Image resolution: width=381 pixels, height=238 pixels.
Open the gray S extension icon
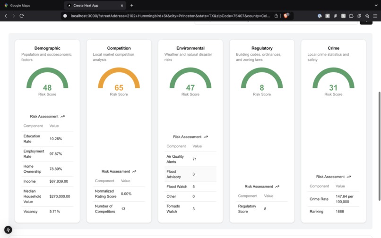(328, 16)
